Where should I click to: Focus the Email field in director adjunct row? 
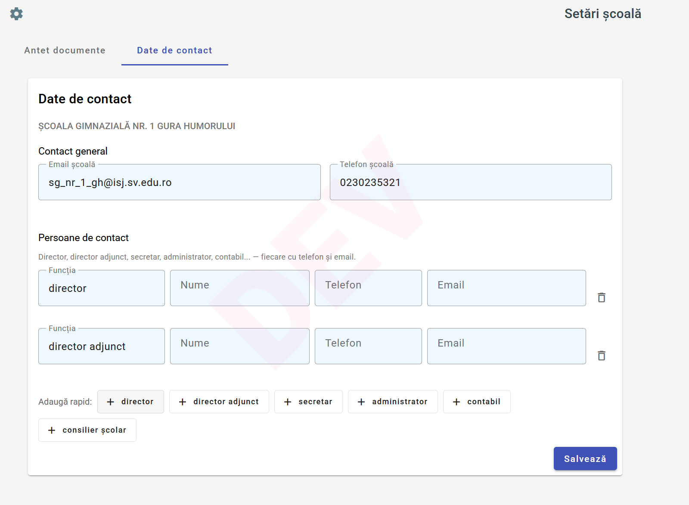coord(506,346)
